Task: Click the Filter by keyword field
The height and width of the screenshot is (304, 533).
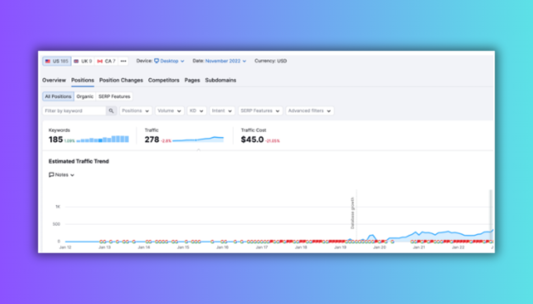Action: tap(74, 111)
